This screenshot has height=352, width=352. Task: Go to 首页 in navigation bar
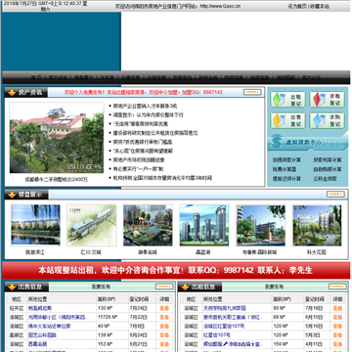point(36,78)
